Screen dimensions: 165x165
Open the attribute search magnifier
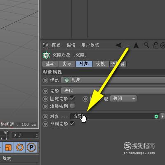(146, 45)
